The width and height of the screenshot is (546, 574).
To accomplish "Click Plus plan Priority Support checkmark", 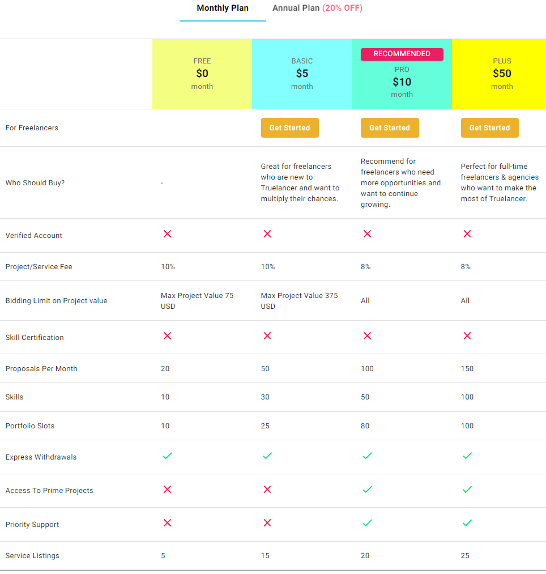I will tap(467, 523).
